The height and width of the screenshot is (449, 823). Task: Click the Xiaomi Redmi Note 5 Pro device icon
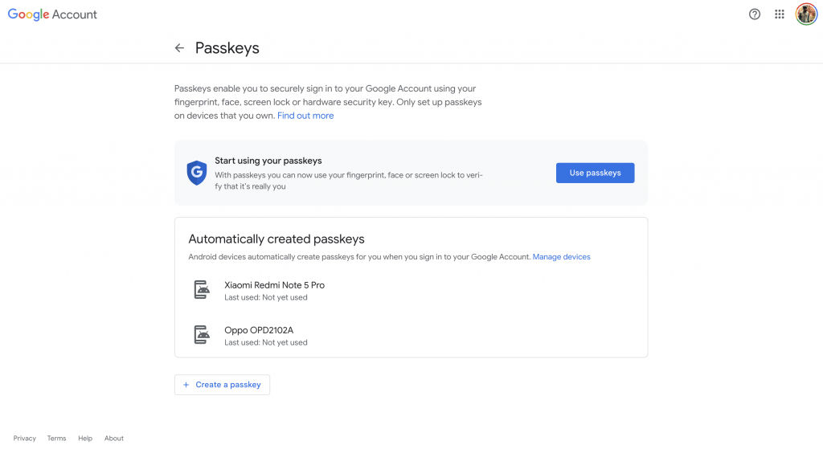coord(202,289)
